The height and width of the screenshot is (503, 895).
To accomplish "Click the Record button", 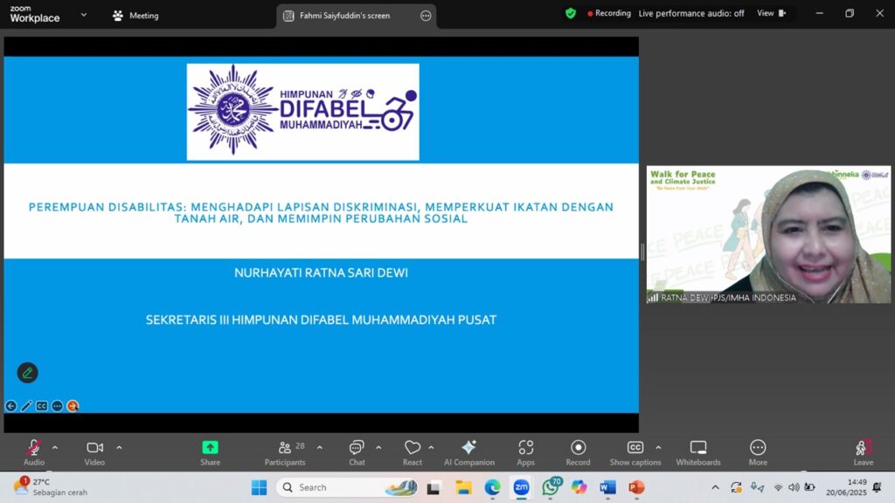I will tap(578, 453).
